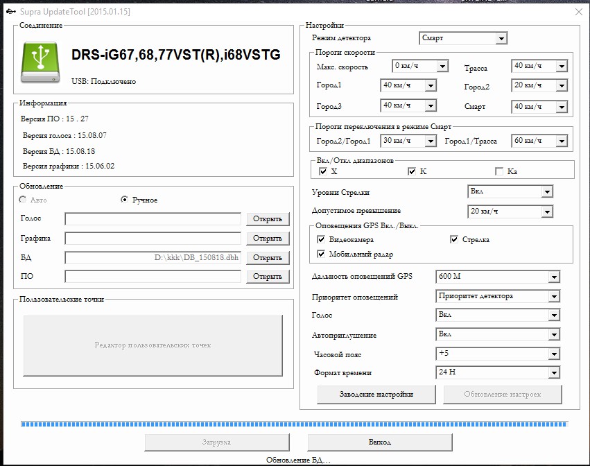Click the Версия графики : 15.06.02 line
The width and height of the screenshot is (590, 466).
coord(69,166)
